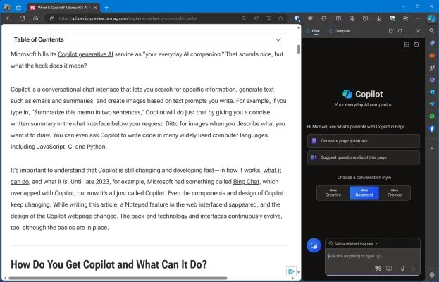Select the More Precise conversation style
The height and width of the screenshot is (282, 439).
[395, 193]
